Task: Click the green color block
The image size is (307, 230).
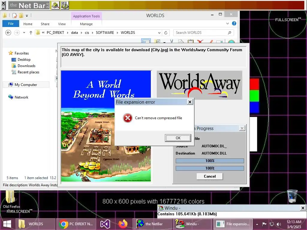Action: point(254,96)
